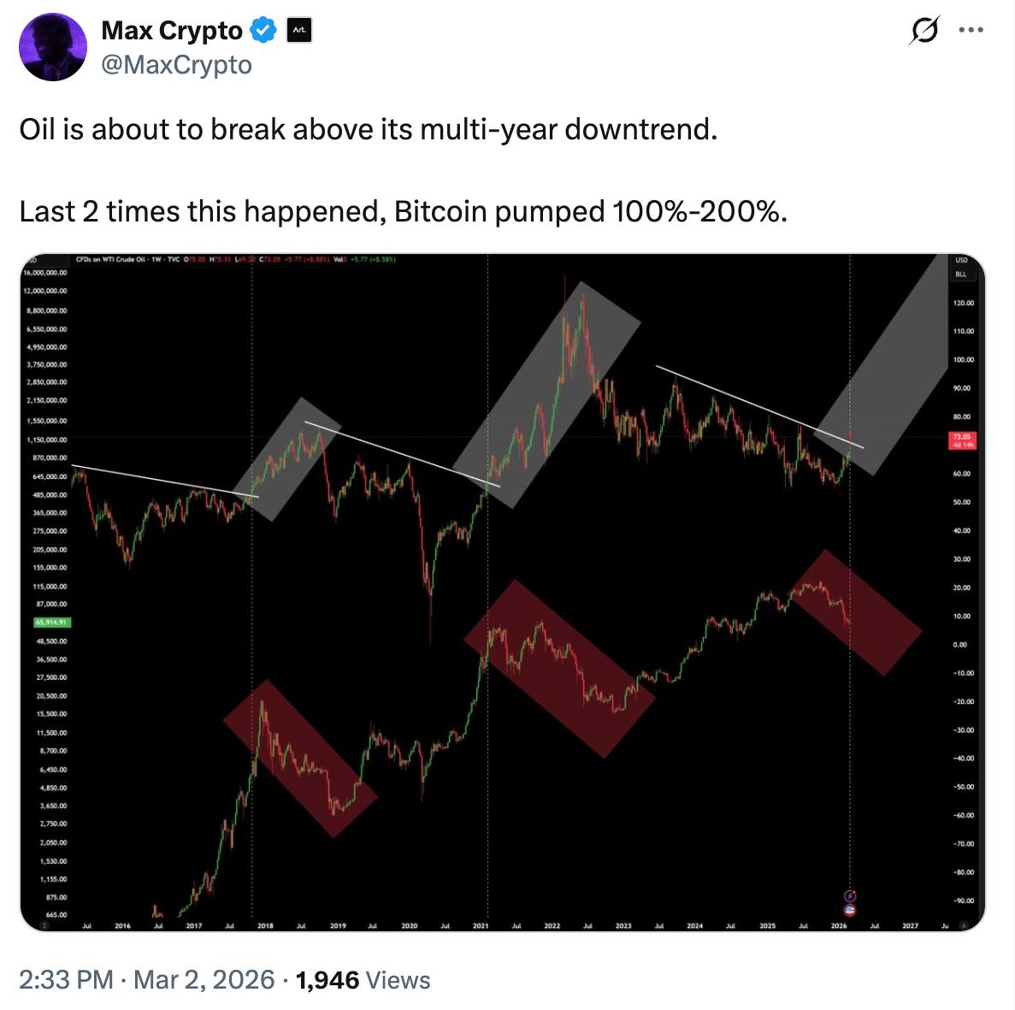Click the Max Crypto display name
Screen dimensions: 1015x1010
coord(171,31)
